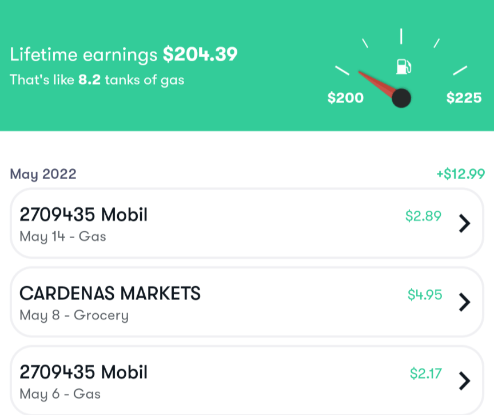This screenshot has height=415, width=494.
Task: Click the $2.17 earnings amount
Action: [x=425, y=374]
